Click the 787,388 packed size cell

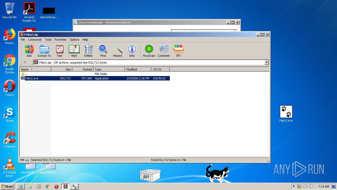coord(86,78)
